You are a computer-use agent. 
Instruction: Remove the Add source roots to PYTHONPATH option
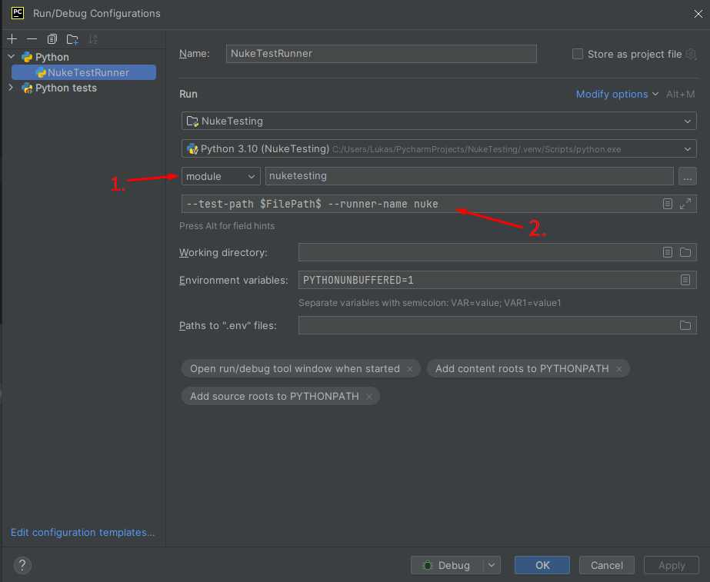(x=370, y=396)
